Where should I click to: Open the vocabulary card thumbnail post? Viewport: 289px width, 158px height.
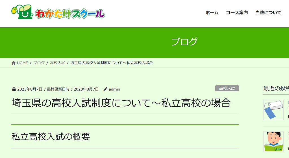273,110
